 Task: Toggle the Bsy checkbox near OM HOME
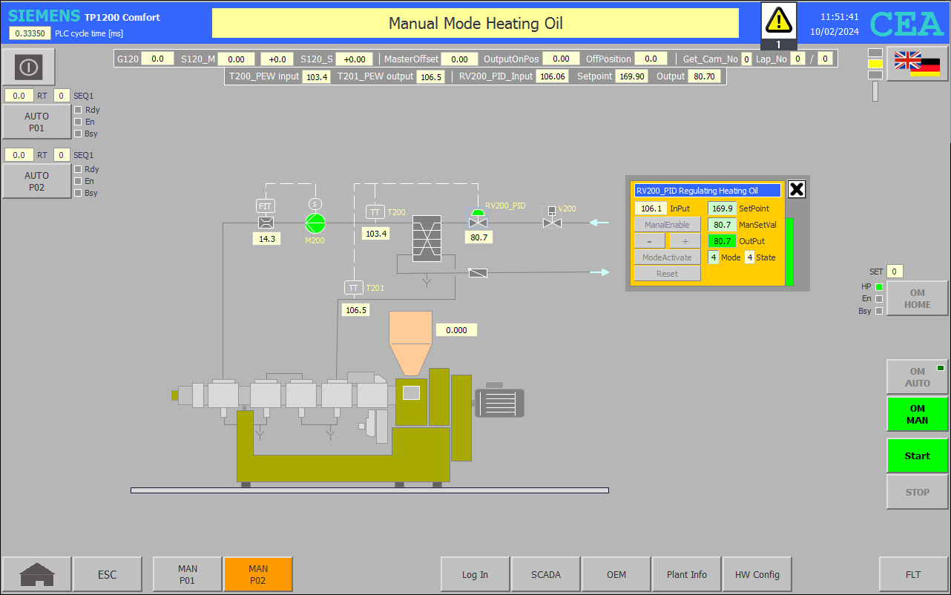point(879,311)
